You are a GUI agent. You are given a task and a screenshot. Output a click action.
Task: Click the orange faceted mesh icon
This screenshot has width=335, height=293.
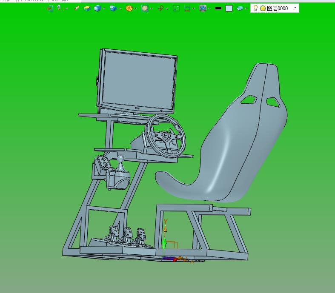coord(129,9)
